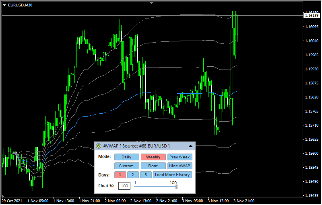Click the current price label 1.16139
This screenshot has width=322, height=205.
click(312, 15)
